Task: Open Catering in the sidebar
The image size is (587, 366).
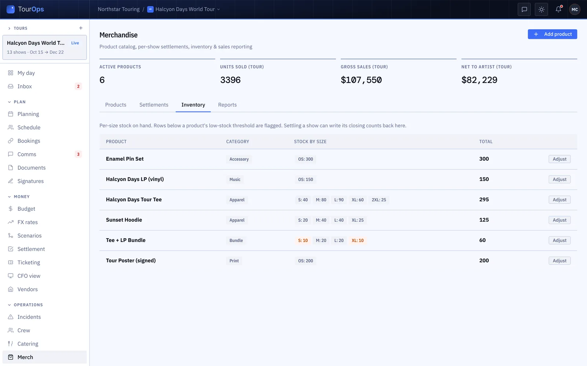Action: click(x=44, y=344)
